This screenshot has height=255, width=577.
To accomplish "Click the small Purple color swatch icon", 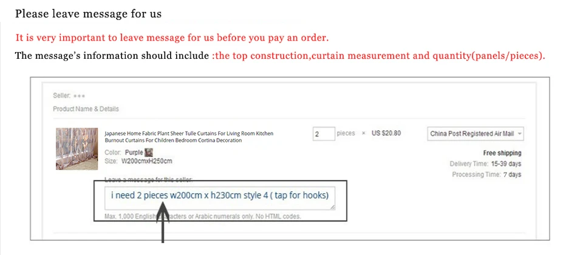I will pyautogui.click(x=149, y=152).
